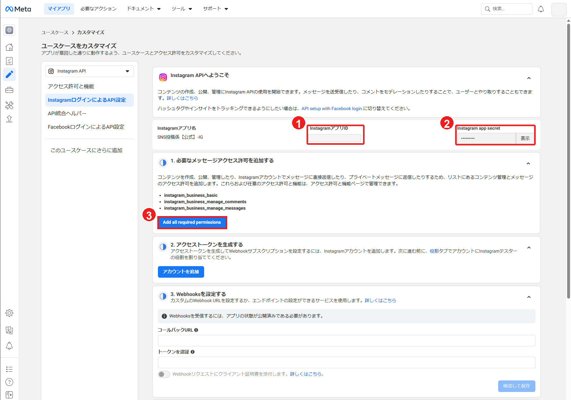Open the 役割 link in step 2

434,251
